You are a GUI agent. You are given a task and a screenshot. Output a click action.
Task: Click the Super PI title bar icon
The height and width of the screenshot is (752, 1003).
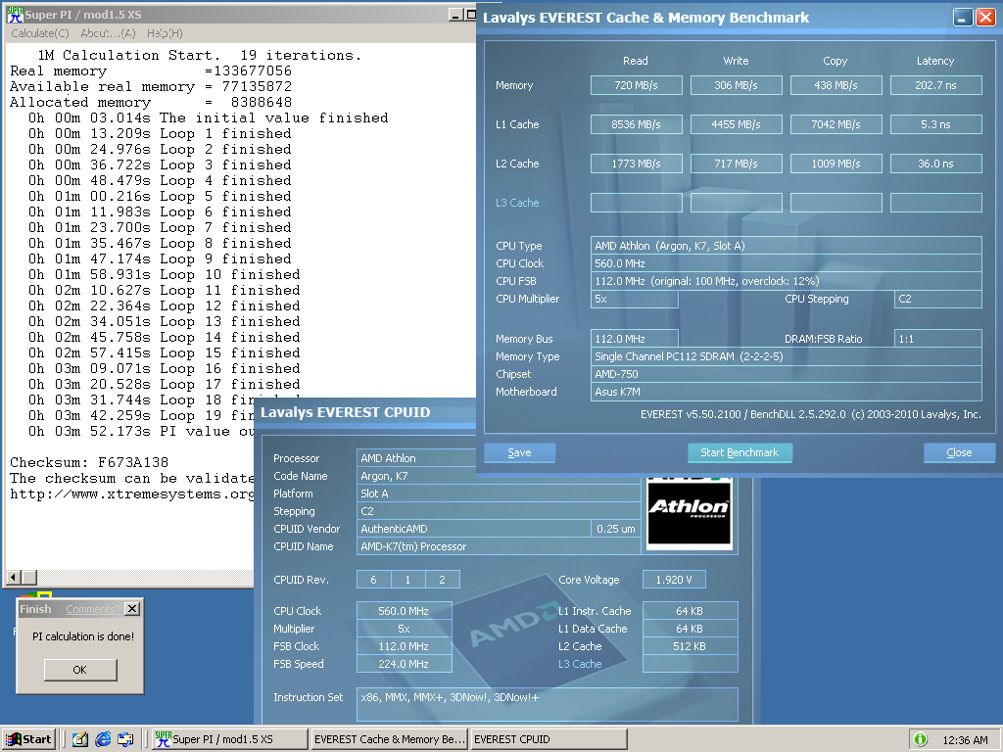point(15,14)
